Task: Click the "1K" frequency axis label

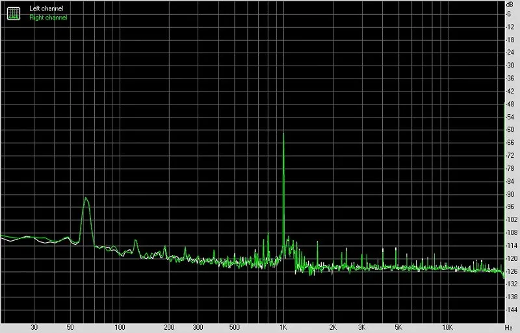Action: tap(283, 327)
